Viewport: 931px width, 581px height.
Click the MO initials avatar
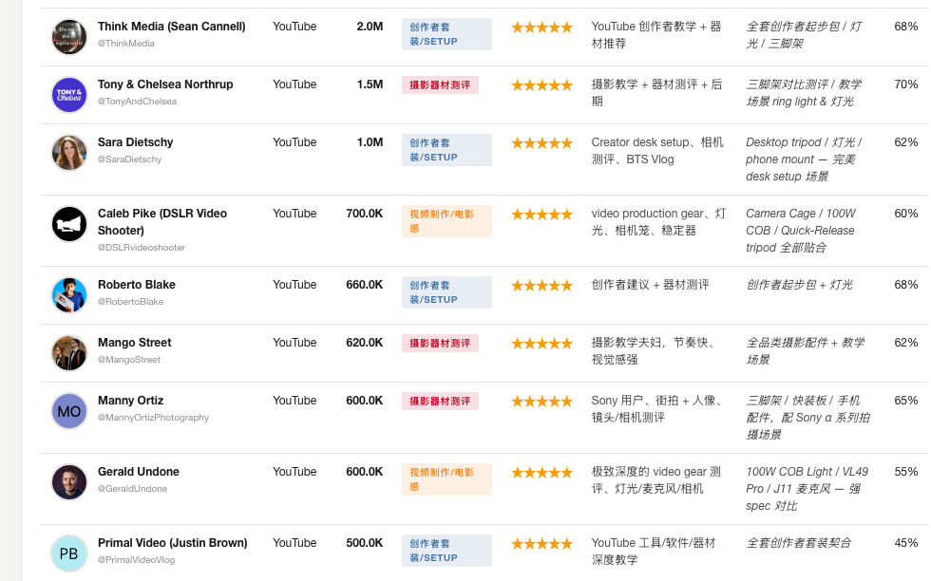[x=68, y=411]
